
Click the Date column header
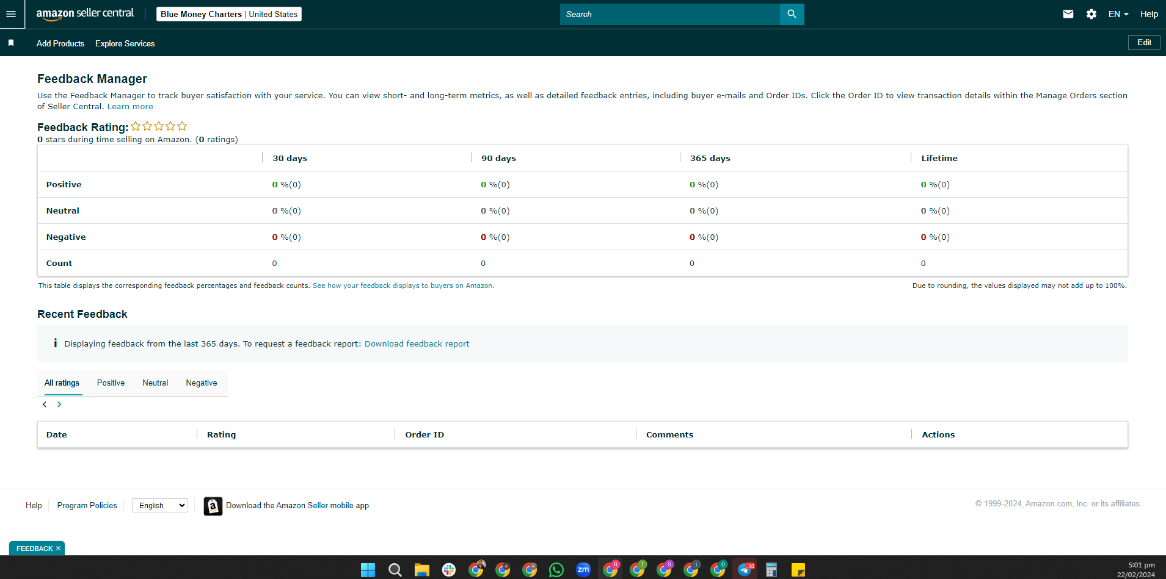tap(57, 434)
